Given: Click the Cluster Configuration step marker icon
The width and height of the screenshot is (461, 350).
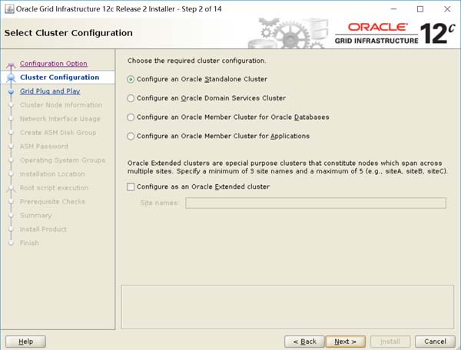Looking at the screenshot, I should (x=12, y=78).
